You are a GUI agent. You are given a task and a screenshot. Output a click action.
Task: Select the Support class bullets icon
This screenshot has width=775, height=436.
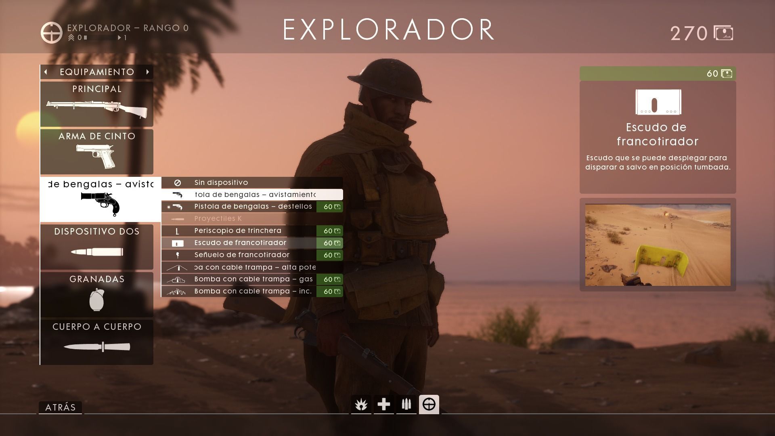tap(406, 404)
